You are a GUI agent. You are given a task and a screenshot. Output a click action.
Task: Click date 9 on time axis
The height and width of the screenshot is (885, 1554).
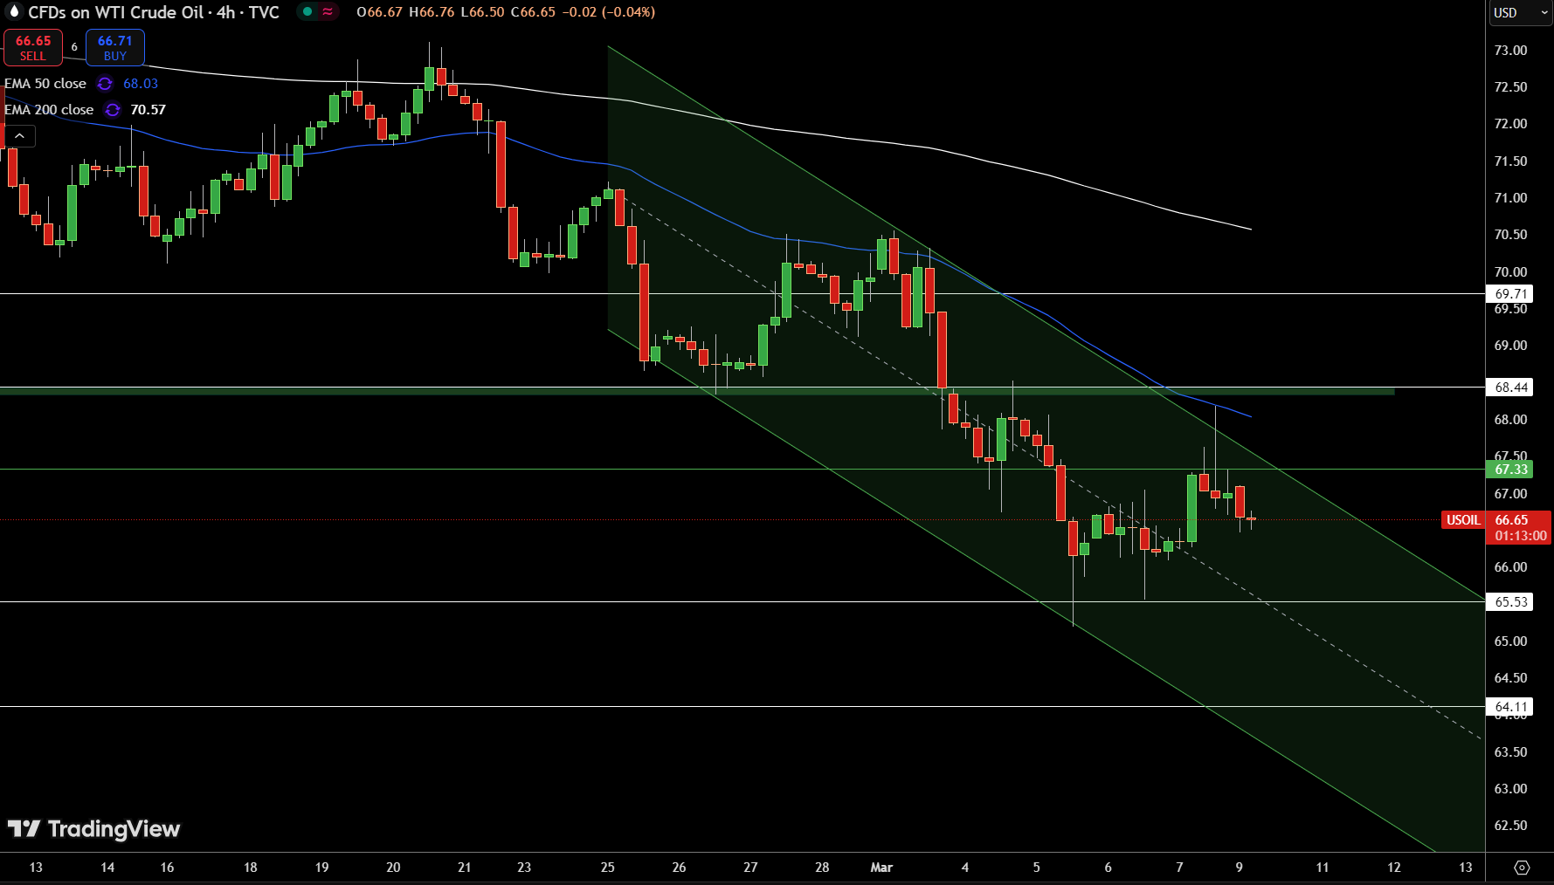pyautogui.click(x=1239, y=868)
